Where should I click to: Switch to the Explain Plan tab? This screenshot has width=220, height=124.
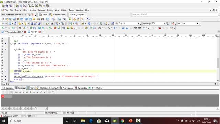(x=81, y=88)
